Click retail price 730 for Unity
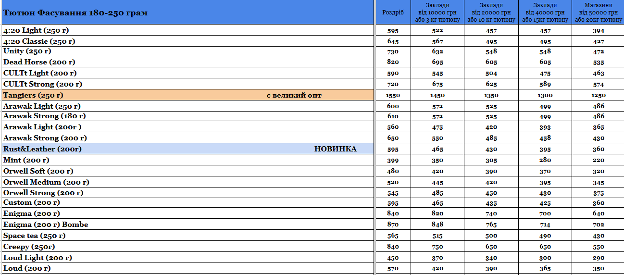The height and width of the screenshot is (275, 624). pyautogui.click(x=393, y=51)
